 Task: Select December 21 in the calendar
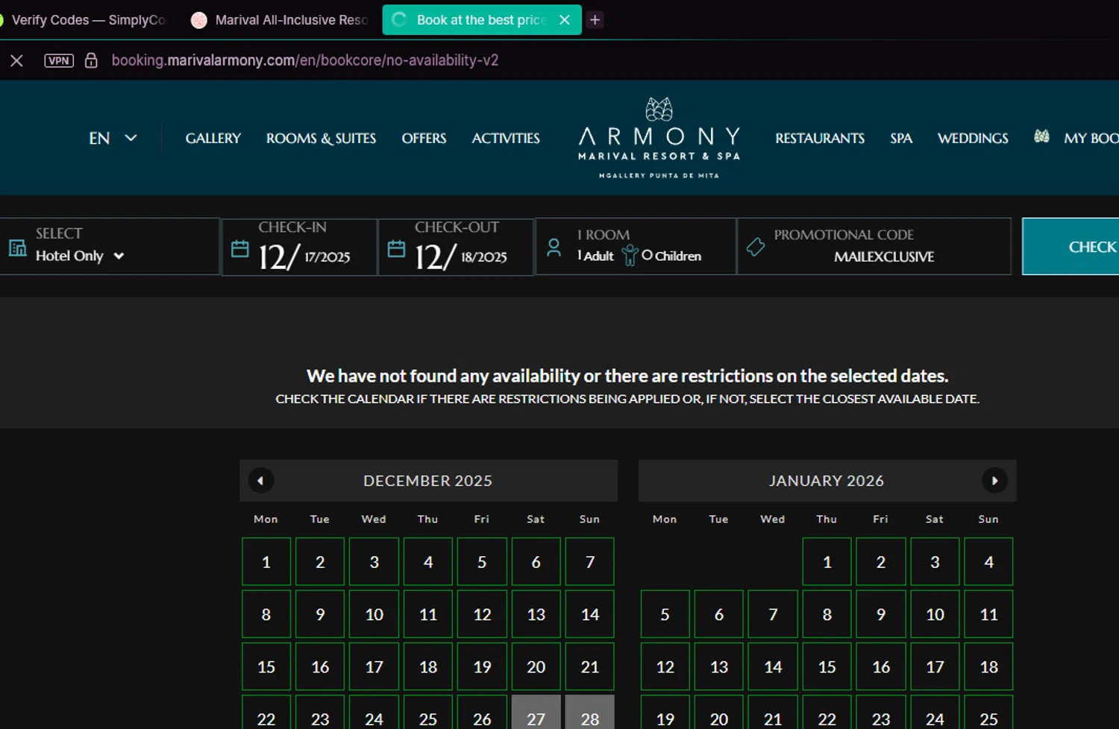pos(590,666)
